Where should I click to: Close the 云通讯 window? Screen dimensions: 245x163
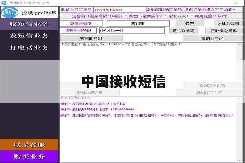click(236, 3)
